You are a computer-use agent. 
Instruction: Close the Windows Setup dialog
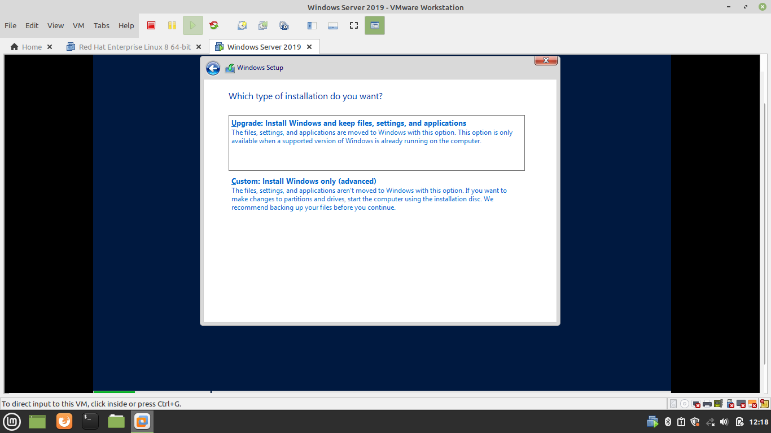tap(546, 60)
